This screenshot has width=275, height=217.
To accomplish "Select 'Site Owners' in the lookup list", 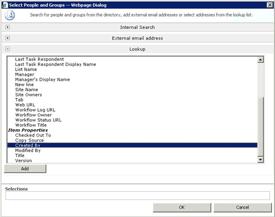I will click(x=132, y=95).
